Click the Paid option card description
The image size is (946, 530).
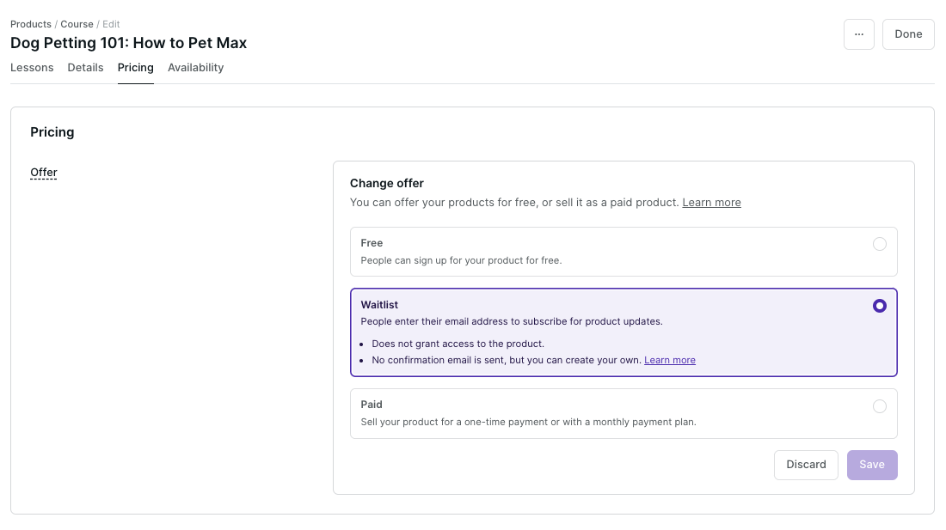pyautogui.click(x=528, y=423)
